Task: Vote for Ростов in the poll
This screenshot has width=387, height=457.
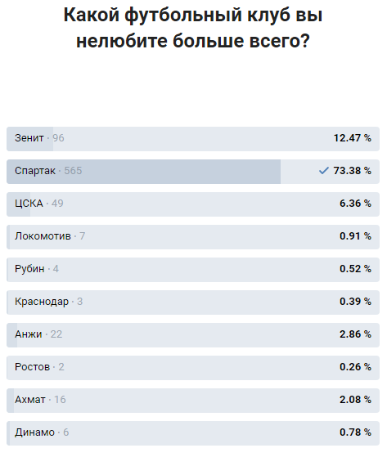Action: 193,368
